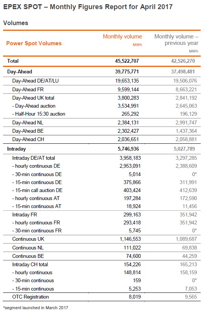Select the Intraday CH total row label

pyautogui.click(x=30, y=265)
